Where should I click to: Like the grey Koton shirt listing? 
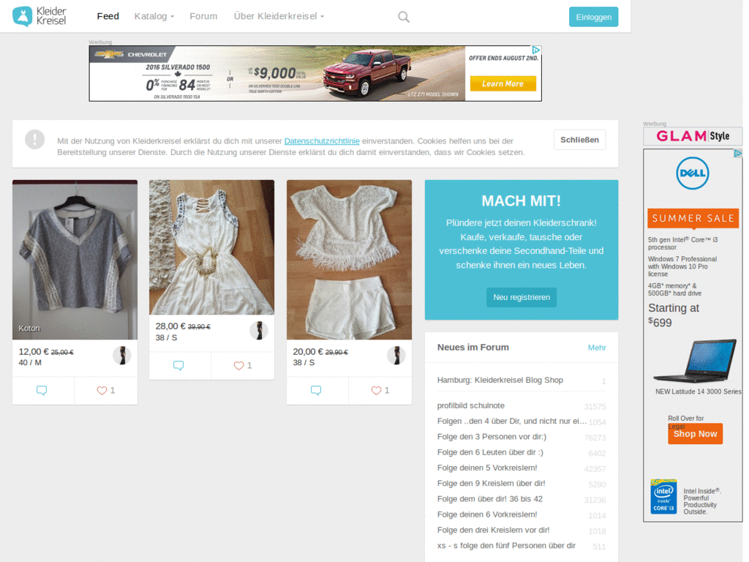(105, 391)
